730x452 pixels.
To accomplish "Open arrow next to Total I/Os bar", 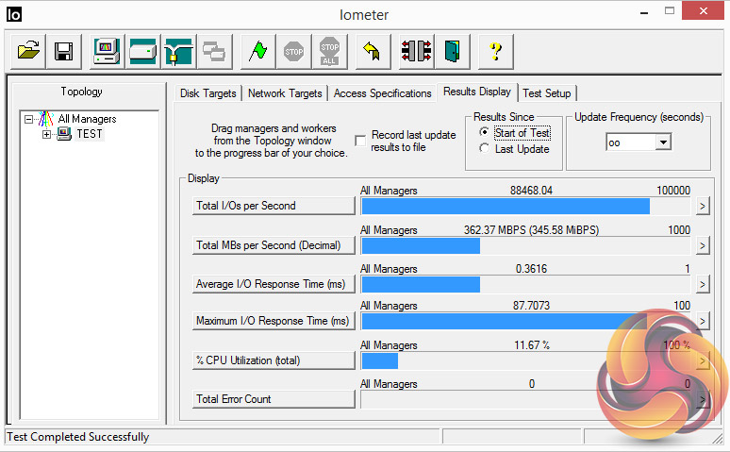I will 703,206.
